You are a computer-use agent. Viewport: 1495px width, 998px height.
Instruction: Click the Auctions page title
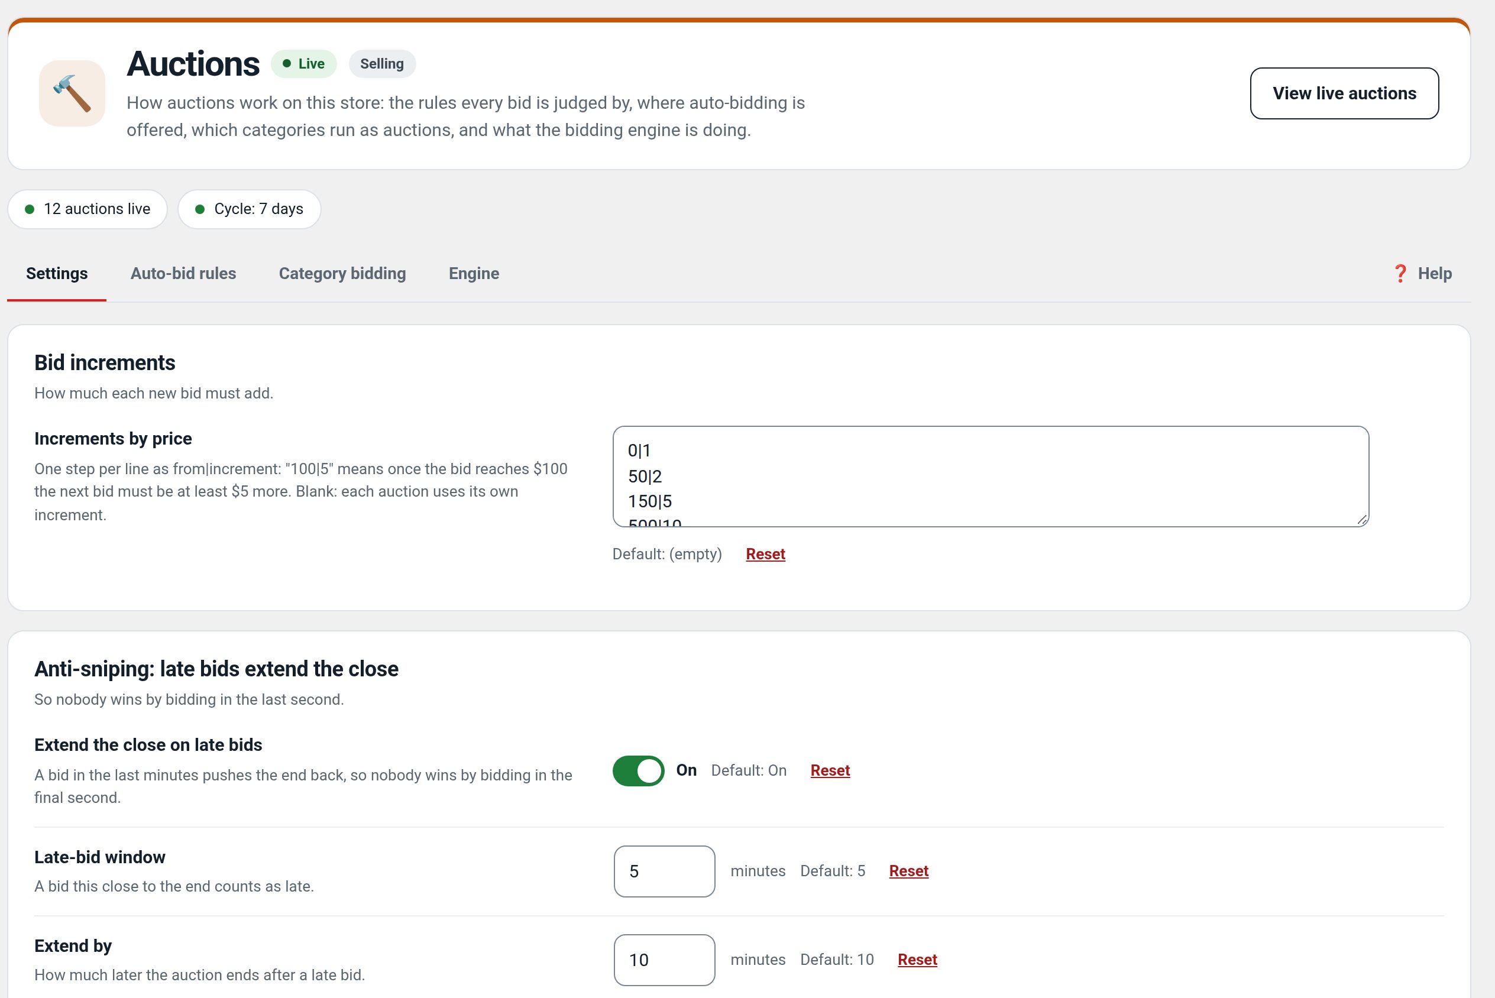[x=193, y=64]
